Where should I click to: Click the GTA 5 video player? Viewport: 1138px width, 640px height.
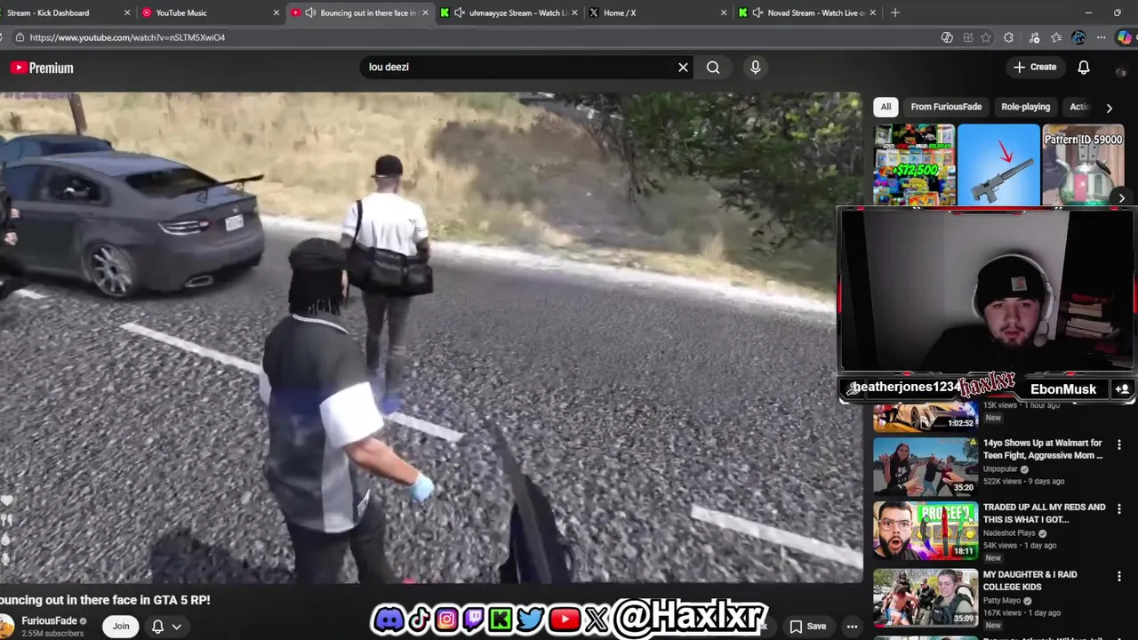tap(430, 338)
